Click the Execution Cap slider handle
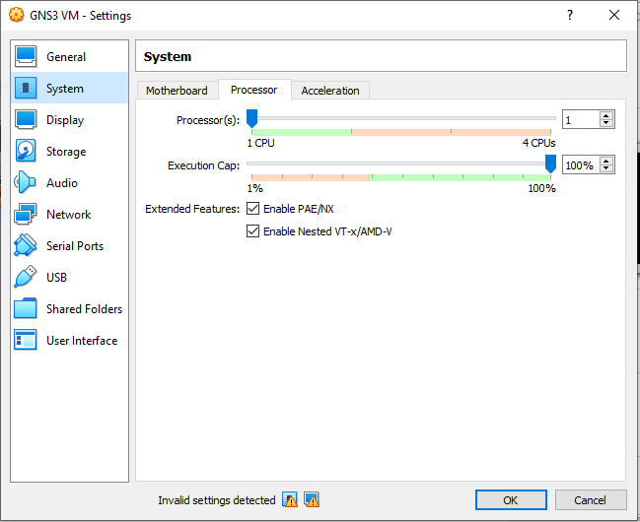Screen dimensions: 640x522 (550, 163)
